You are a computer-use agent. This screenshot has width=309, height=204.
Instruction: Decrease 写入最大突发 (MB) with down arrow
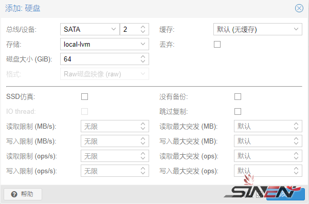coord(296,144)
